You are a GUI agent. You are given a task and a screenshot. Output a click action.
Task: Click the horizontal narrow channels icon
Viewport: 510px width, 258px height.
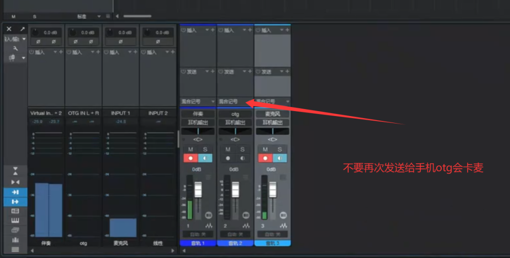pos(15,182)
